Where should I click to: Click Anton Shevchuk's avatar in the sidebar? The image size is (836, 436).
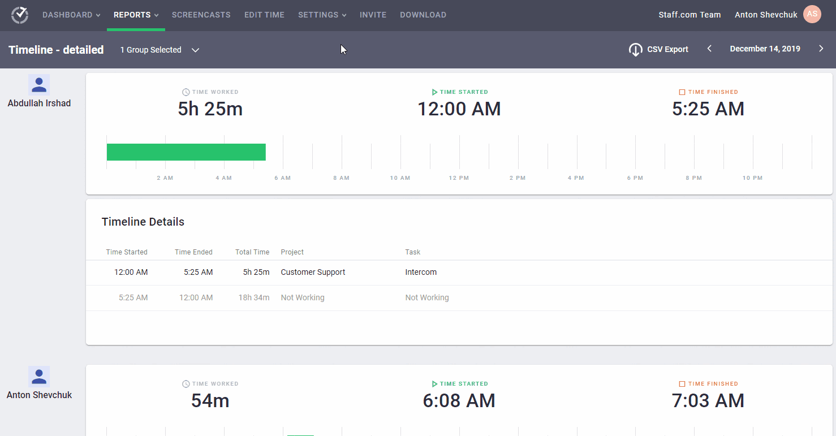(39, 375)
